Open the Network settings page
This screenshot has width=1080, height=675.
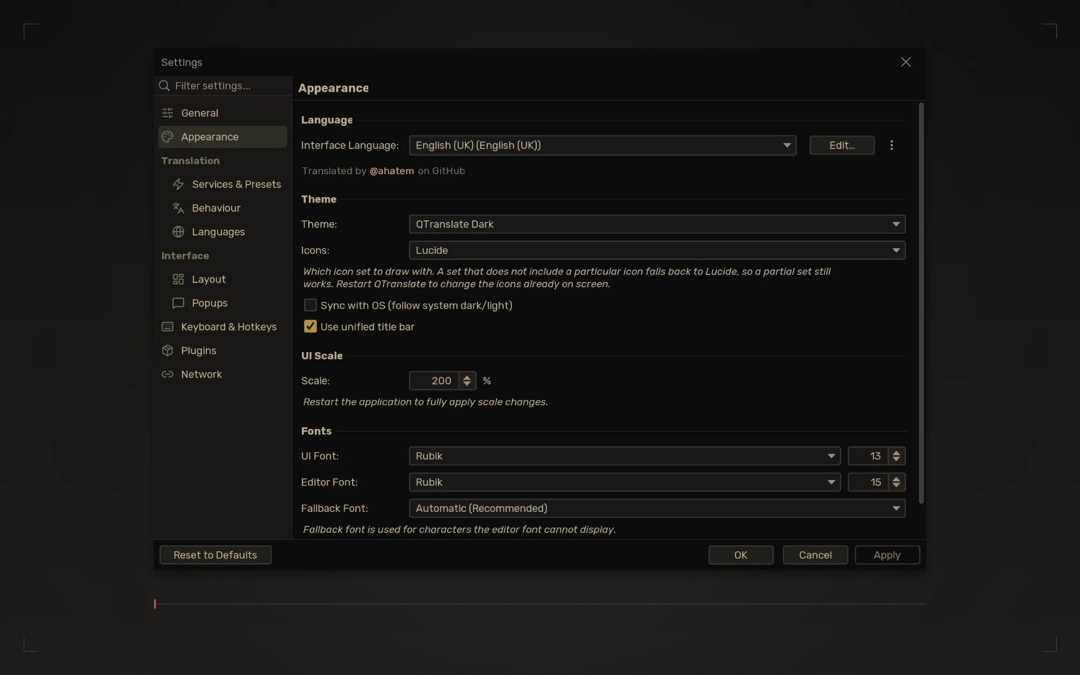coord(222,374)
